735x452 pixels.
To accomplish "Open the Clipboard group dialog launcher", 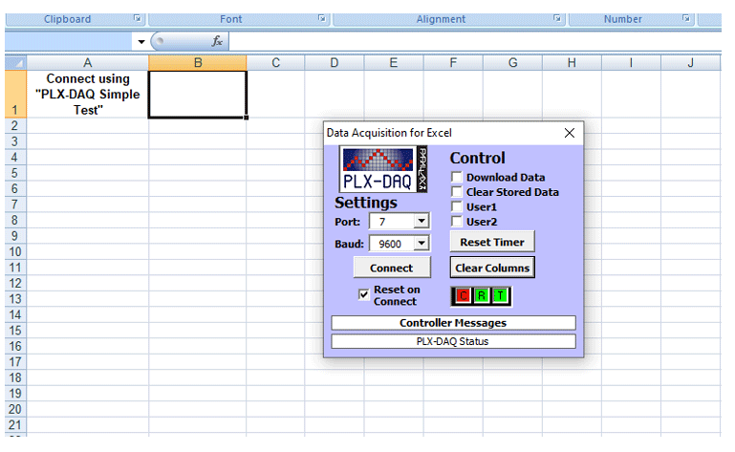I will 138,18.
